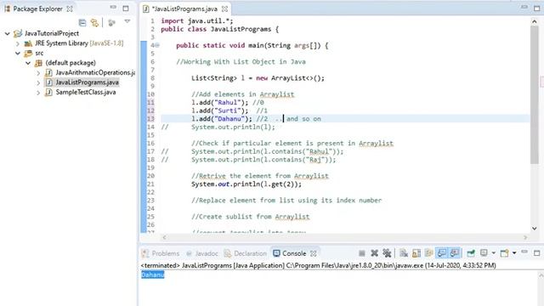544x306 pixels.
Task: Open Display Selected Console dropdown arrow
Action: tap(493, 253)
